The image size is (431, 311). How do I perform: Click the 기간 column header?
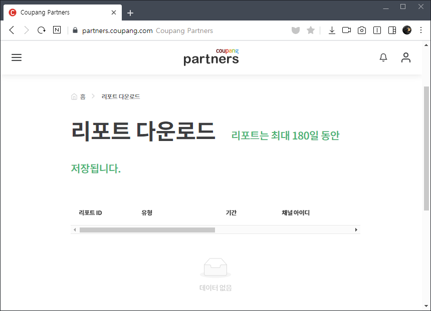tap(231, 213)
